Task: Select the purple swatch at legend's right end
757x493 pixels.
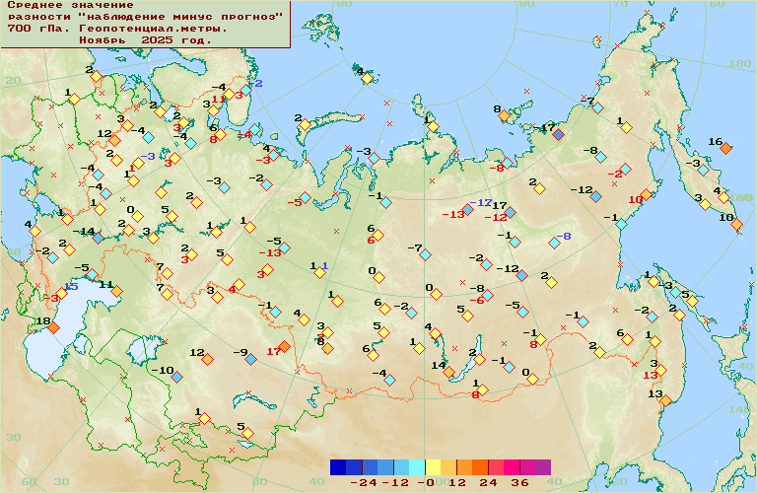Action: point(543,466)
